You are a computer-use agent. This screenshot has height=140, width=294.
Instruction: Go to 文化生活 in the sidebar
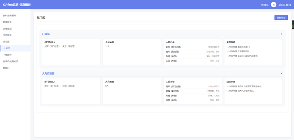[x=15, y=29]
